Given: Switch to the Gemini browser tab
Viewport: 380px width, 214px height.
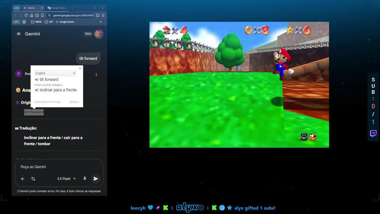Looking at the screenshot, I should pos(33,8).
